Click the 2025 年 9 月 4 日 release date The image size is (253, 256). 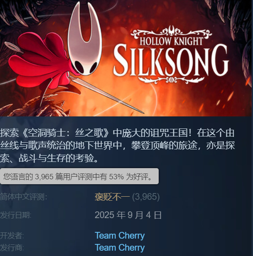pos(128,215)
